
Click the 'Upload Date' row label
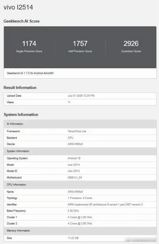pyautogui.click(x=14, y=96)
